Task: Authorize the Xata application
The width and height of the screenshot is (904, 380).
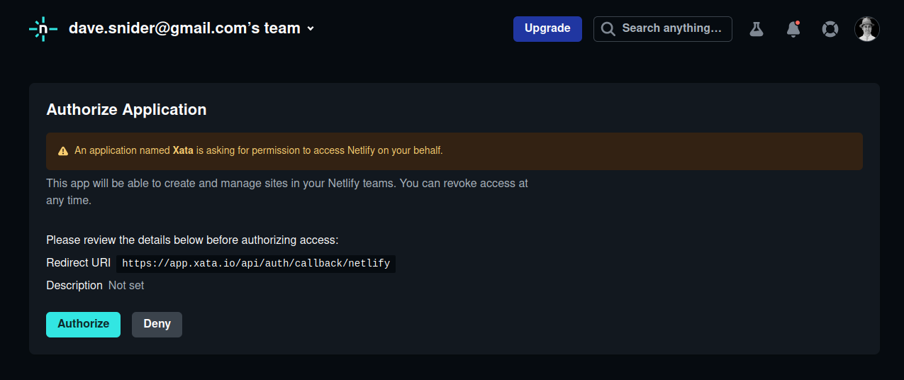Action: pyautogui.click(x=83, y=324)
